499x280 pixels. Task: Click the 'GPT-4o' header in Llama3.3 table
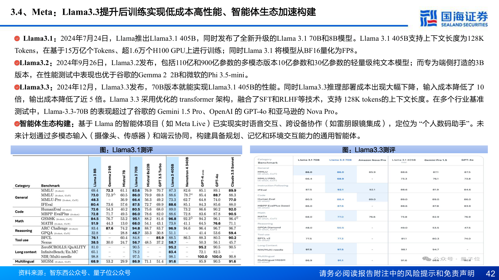[467, 160]
